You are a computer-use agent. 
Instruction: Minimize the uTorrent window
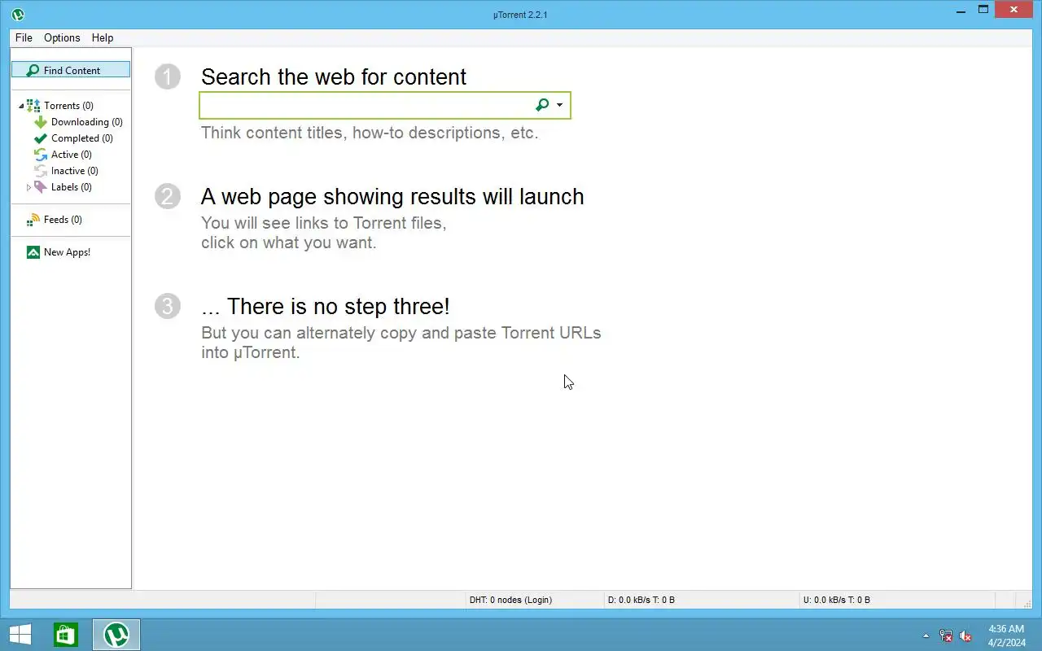pos(960,10)
